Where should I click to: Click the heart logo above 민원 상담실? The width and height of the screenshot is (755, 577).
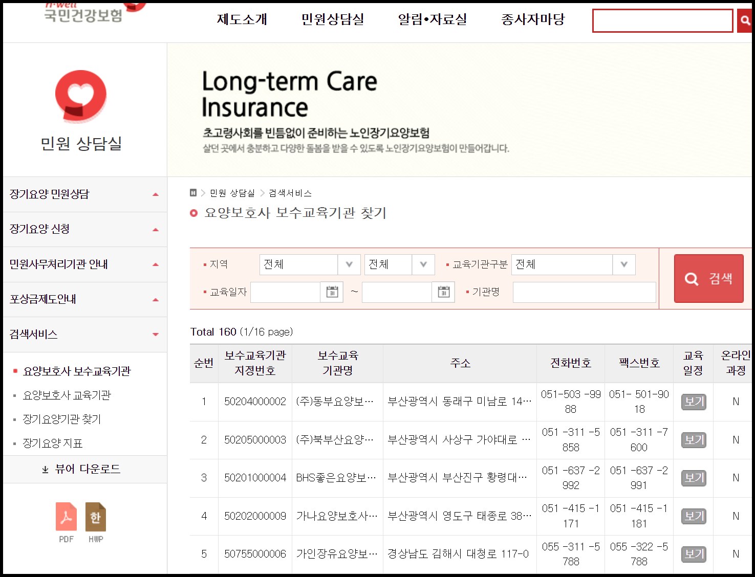[81, 96]
